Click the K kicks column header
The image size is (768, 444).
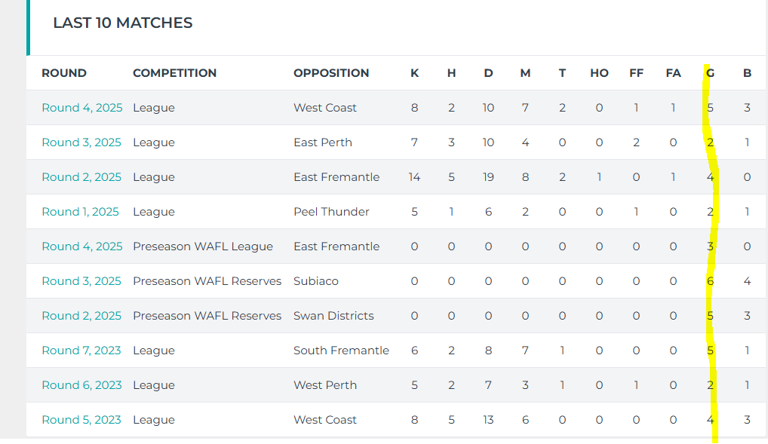tap(414, 73)
